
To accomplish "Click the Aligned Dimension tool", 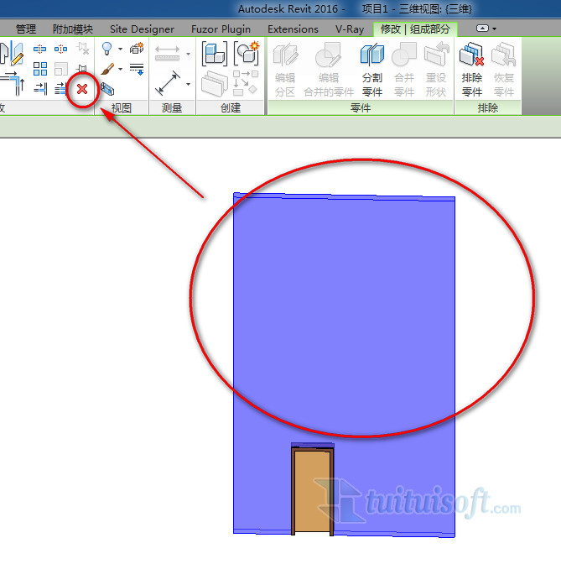I will [167, 83].
